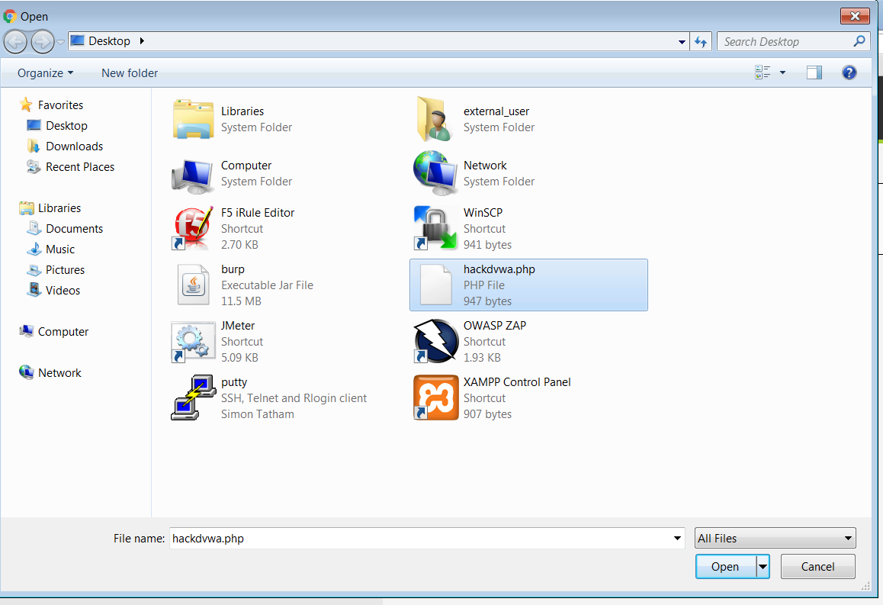Close the Open dialog window
Viewport: 883px width, 605px height.
click(855, 16)
